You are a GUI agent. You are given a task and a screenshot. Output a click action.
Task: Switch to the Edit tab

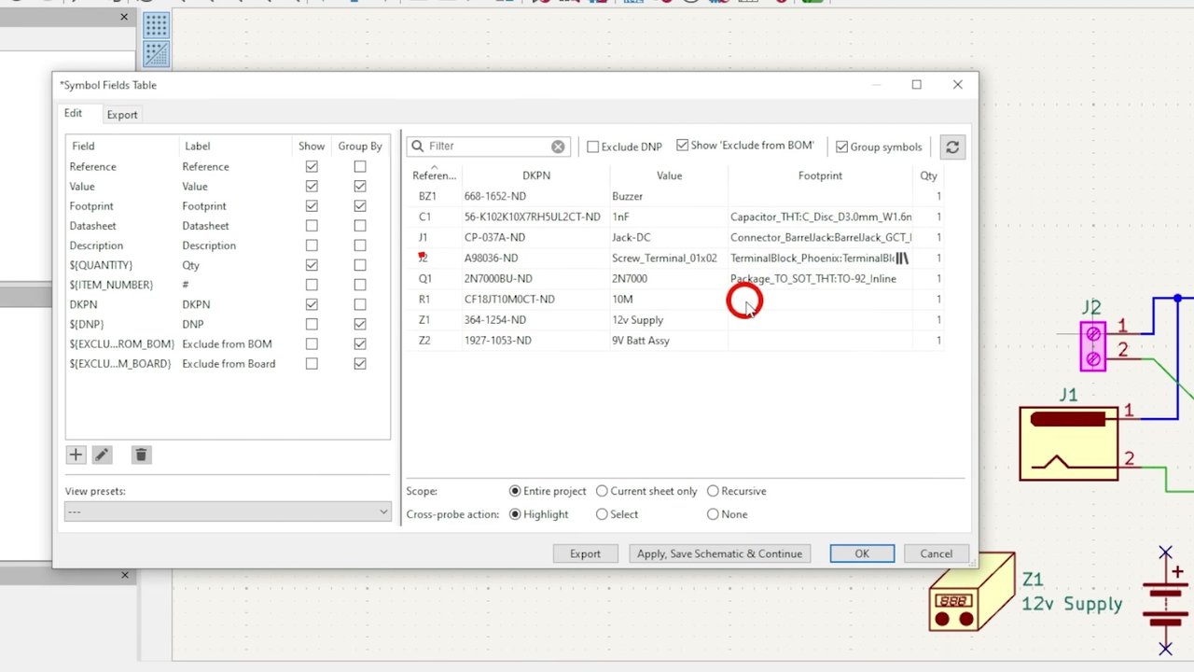[x=73, y=114]
